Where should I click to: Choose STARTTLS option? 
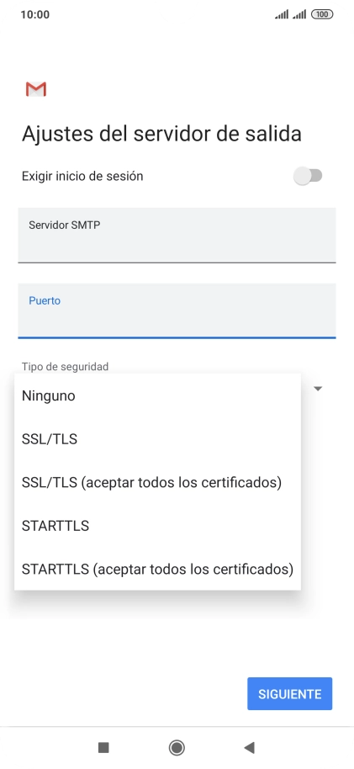[157, 526]
